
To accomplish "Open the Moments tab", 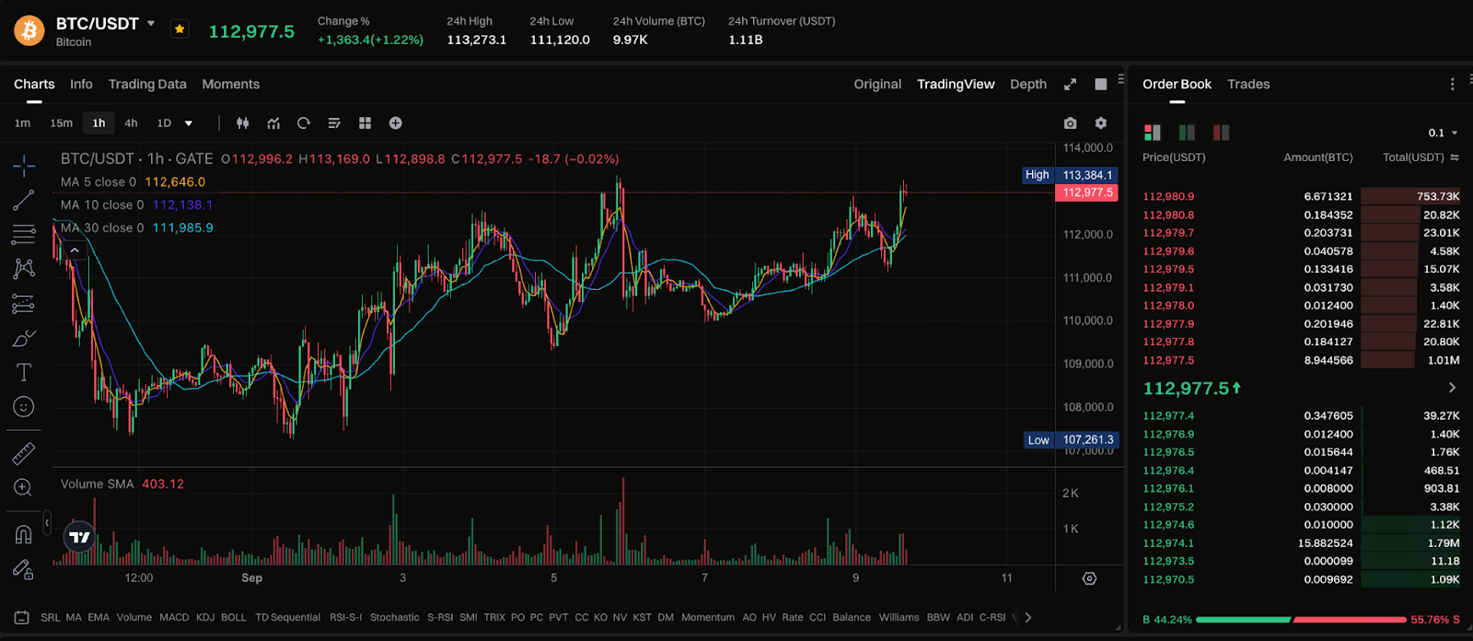I will click(231, 84).
